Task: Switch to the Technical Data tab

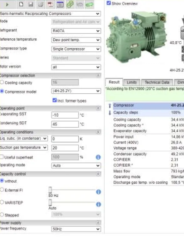Action: (157, 82)
